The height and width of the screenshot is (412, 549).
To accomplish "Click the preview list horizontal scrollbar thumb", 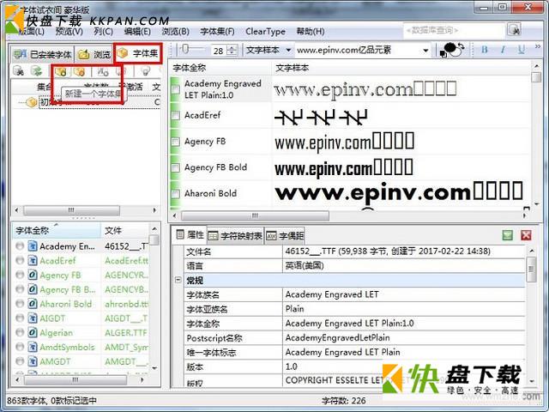I will click(x=255, y=215).
